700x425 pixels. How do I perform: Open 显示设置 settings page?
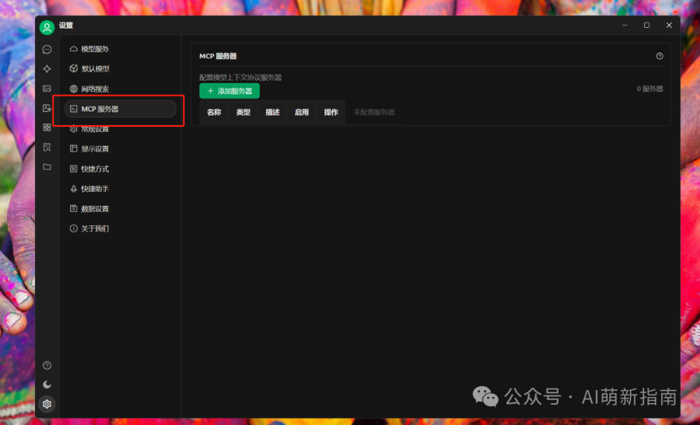[93, 148]
